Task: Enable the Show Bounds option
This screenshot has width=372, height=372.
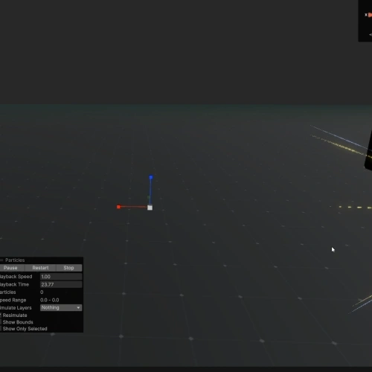Action: 1,322
